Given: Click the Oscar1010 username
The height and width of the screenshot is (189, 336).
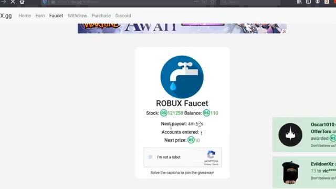Looking at the screenshot, I should (x=322, y=124).
